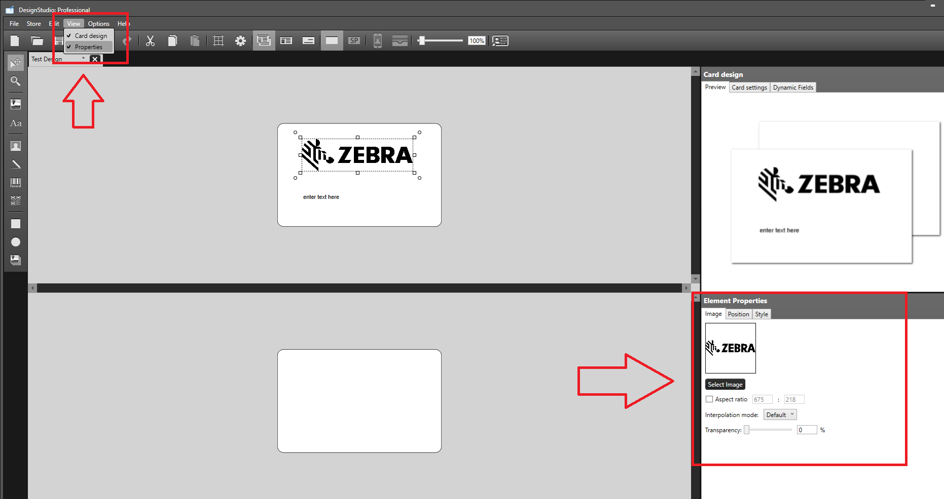This screenshot has height=499, width=944.
Task: Uncheck Properties in the View menu
Action: pyautogui.click(x=88, y=47)
